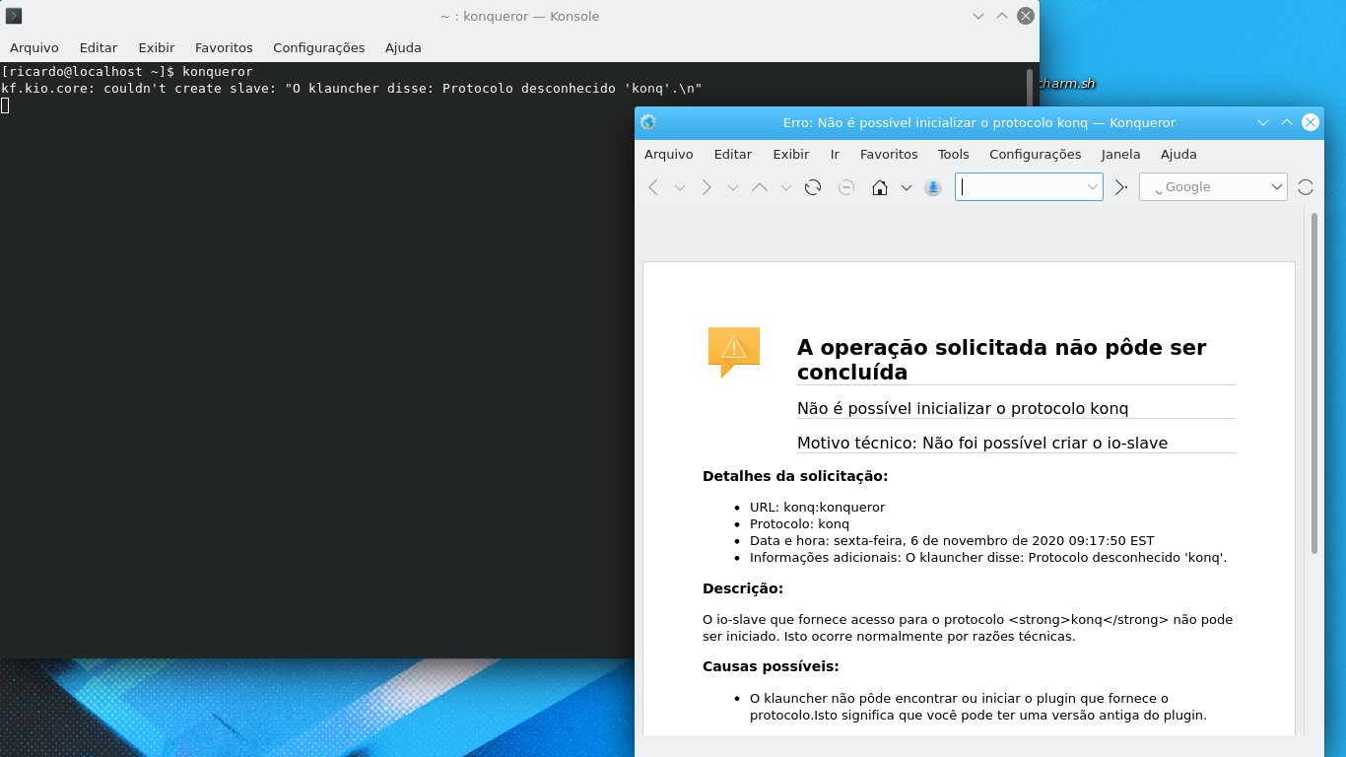This screenshot has height=757, width=1346.
Task: Expand the location bar history dropdown
Action: (x=1093, y=187)
